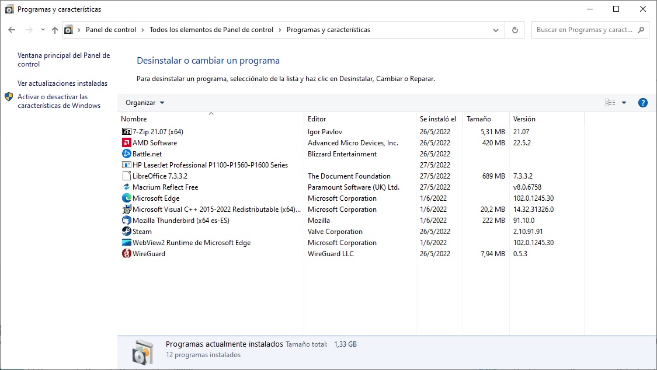Select the LibreOffice 7.3.3.2 entry
Viewport: 657px width, 370px height.
(160, 176)
